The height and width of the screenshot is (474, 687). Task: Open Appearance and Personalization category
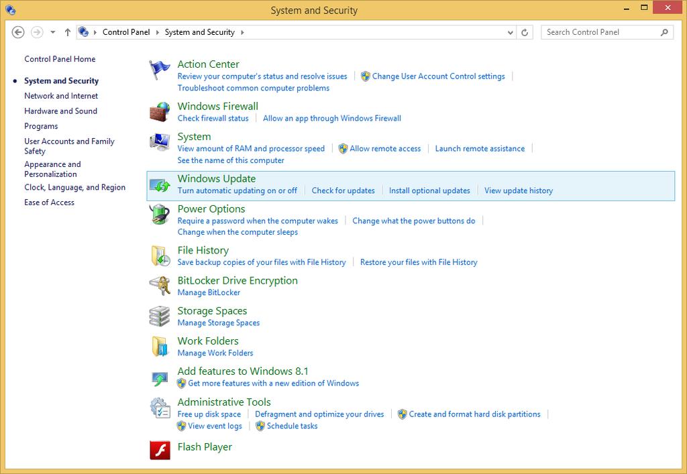[52, 170]
